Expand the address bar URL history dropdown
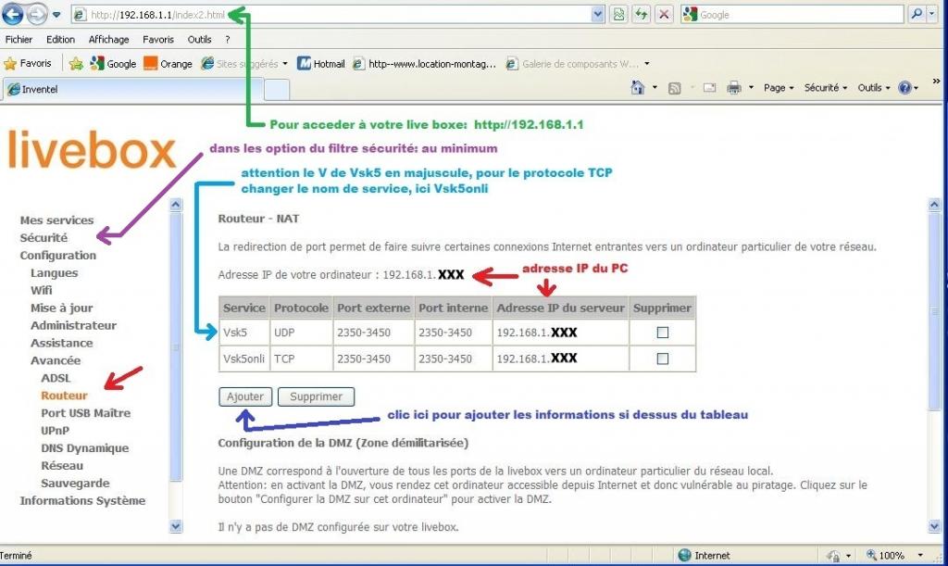 pyautogui.click(x=597, y=15)
